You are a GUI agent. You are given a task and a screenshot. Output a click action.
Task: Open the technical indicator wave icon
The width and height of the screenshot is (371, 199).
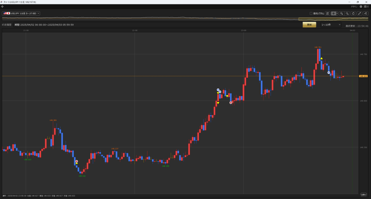click(x=366, y=13)
